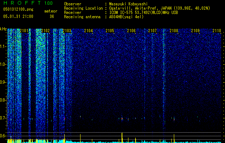The image size is (225, 143).
Task: Click the 2110 time marker
Action: (217, 31)
